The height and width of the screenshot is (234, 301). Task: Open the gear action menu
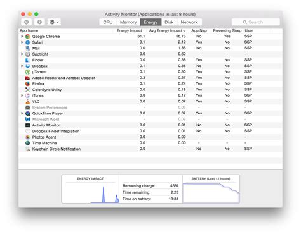tap(54, 22)
